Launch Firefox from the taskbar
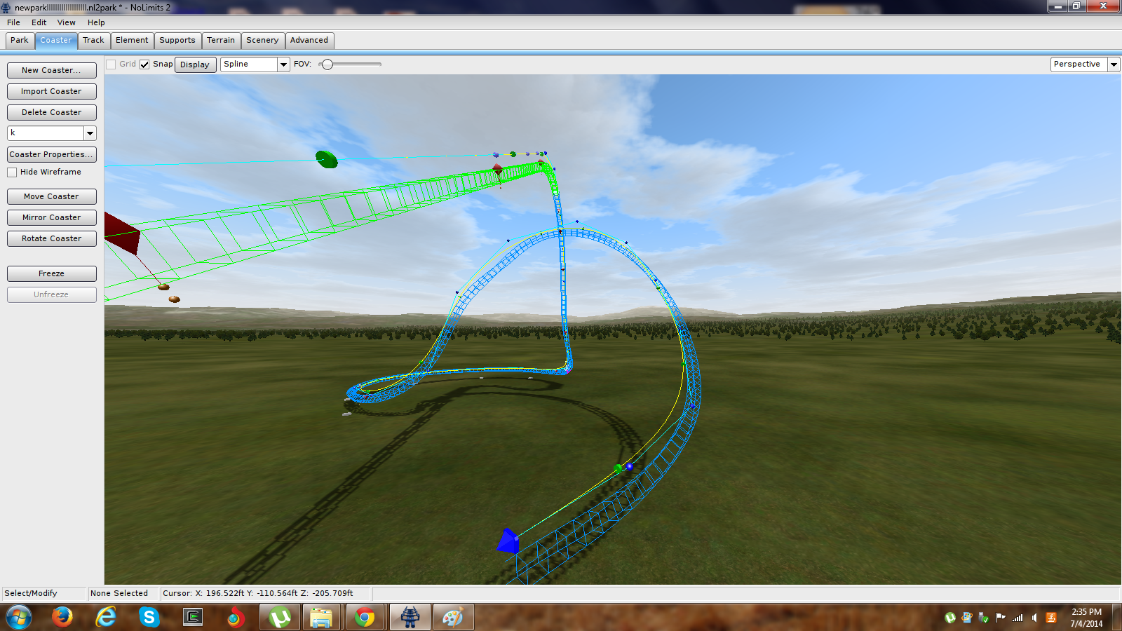This screenshot has width=1122, height=631. pos(62,617)
